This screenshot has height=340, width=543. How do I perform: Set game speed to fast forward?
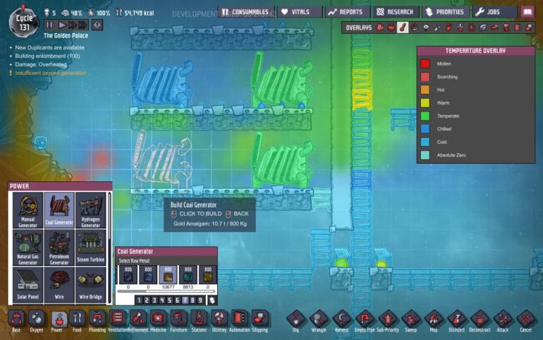(x=72, y=25)
